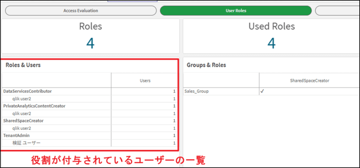This screenshot has height=168, width=360.
Task: Click the Used Roles KPI tile
Action: (x=271, y=36)
